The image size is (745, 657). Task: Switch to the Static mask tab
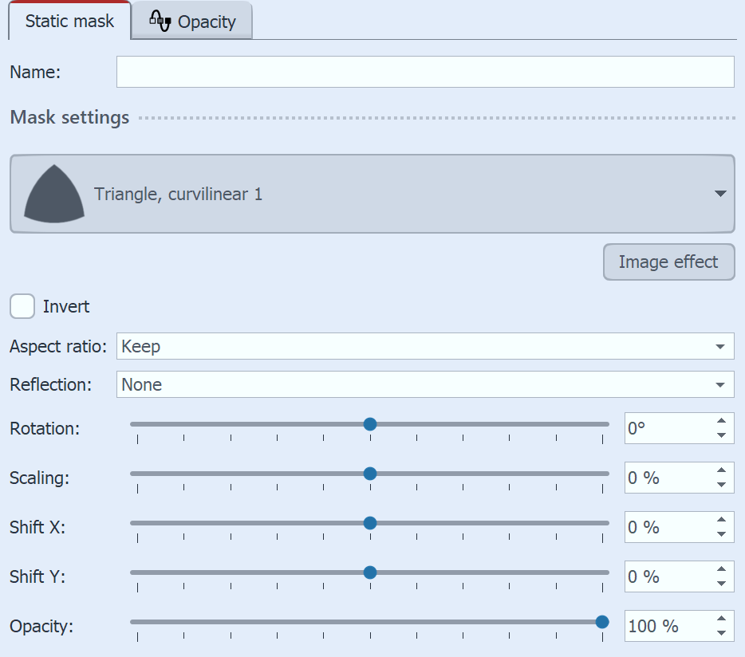point(69,21)
